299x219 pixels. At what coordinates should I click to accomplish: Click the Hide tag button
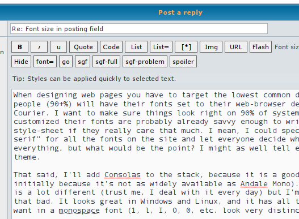(x=21, y=62)
